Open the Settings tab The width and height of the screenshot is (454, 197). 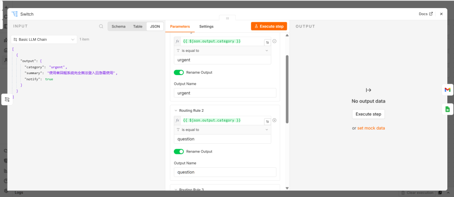click(x=207, y=26)
